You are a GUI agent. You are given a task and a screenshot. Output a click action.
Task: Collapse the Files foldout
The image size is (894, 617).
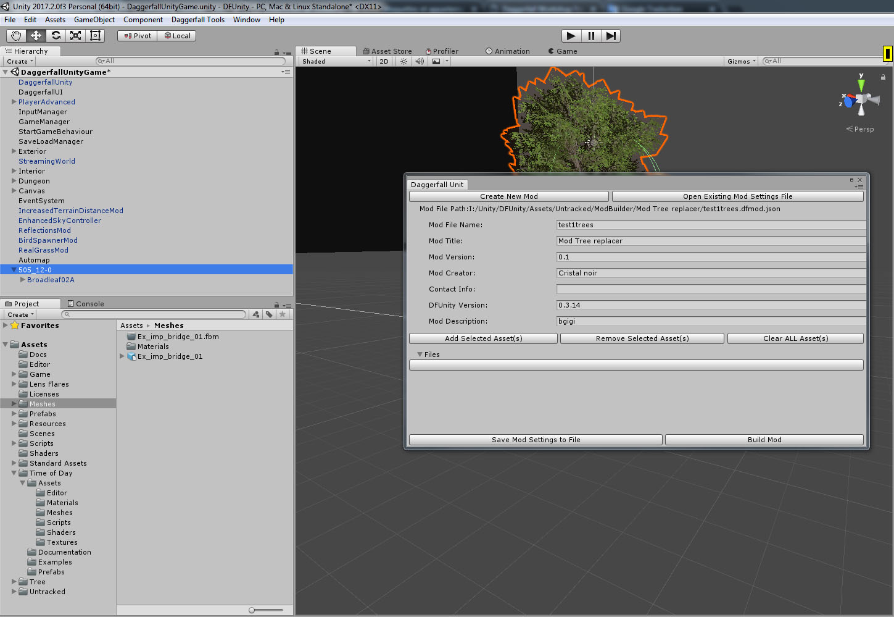(x=420, y=355)
